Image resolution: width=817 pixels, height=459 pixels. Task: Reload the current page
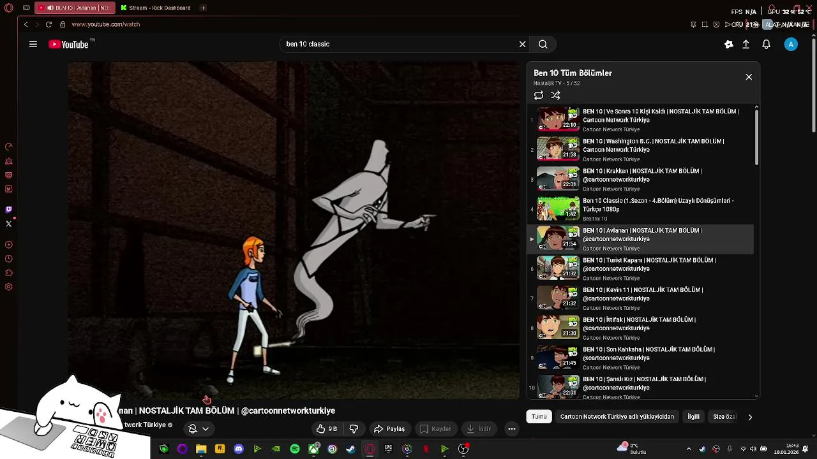(x=49, y=24)
